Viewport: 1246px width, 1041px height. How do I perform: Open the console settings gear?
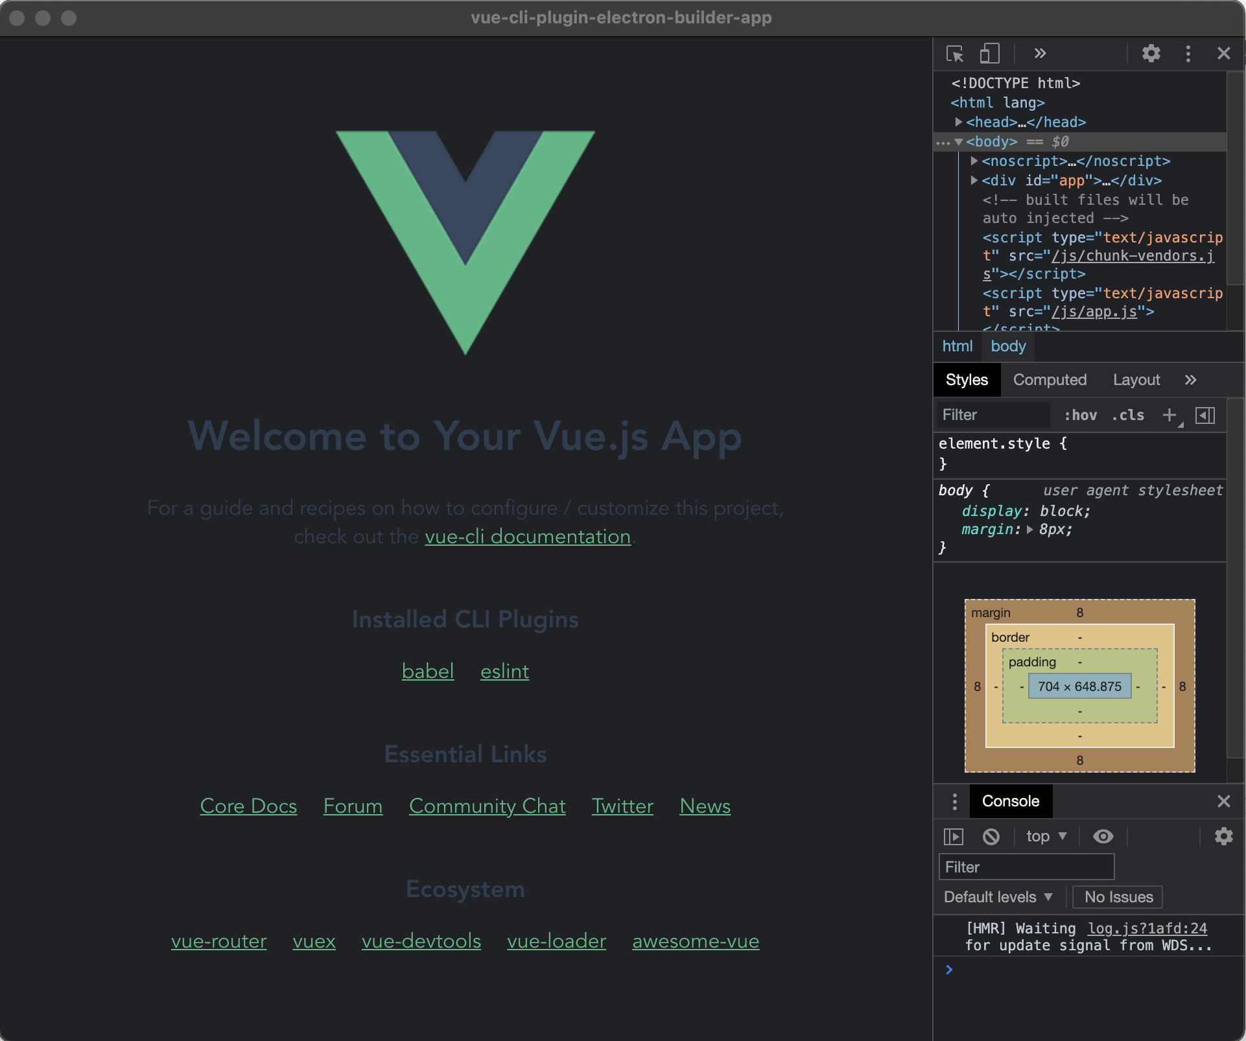[1223, 836]
